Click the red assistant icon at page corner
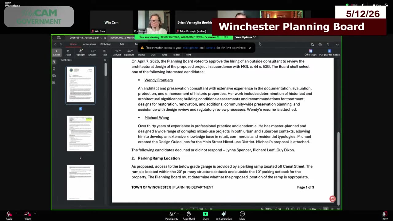This screenshot has height=221, width=393. point(332,199)
